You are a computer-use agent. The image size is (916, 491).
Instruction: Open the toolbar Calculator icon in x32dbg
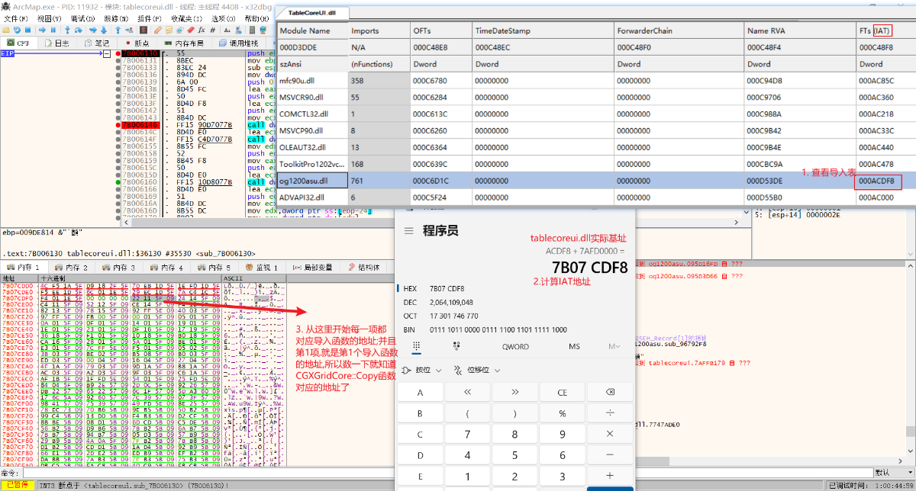(252, 30)
